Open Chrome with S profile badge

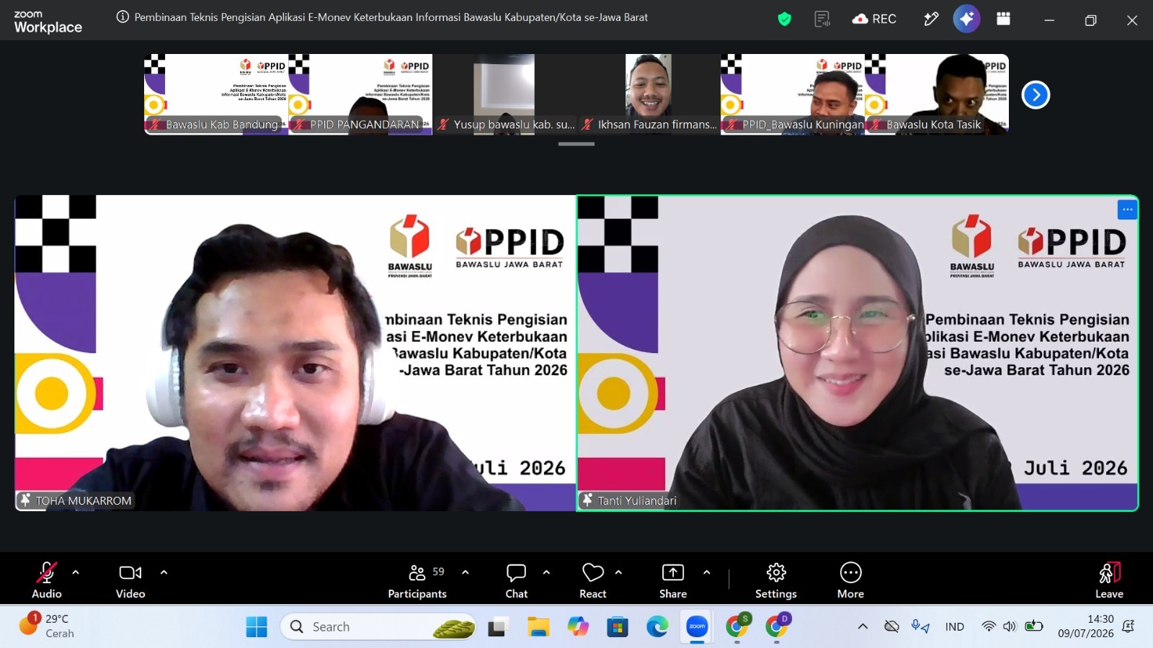click(737, 626)
